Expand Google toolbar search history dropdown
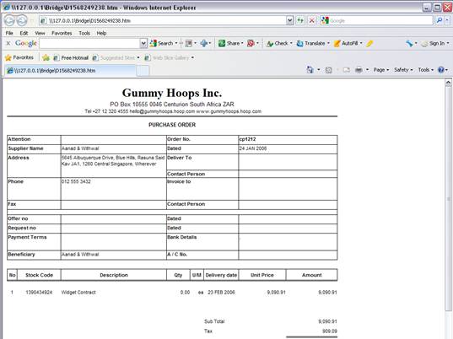The height and width of the screenshot is (339, 453). [143, 43]
